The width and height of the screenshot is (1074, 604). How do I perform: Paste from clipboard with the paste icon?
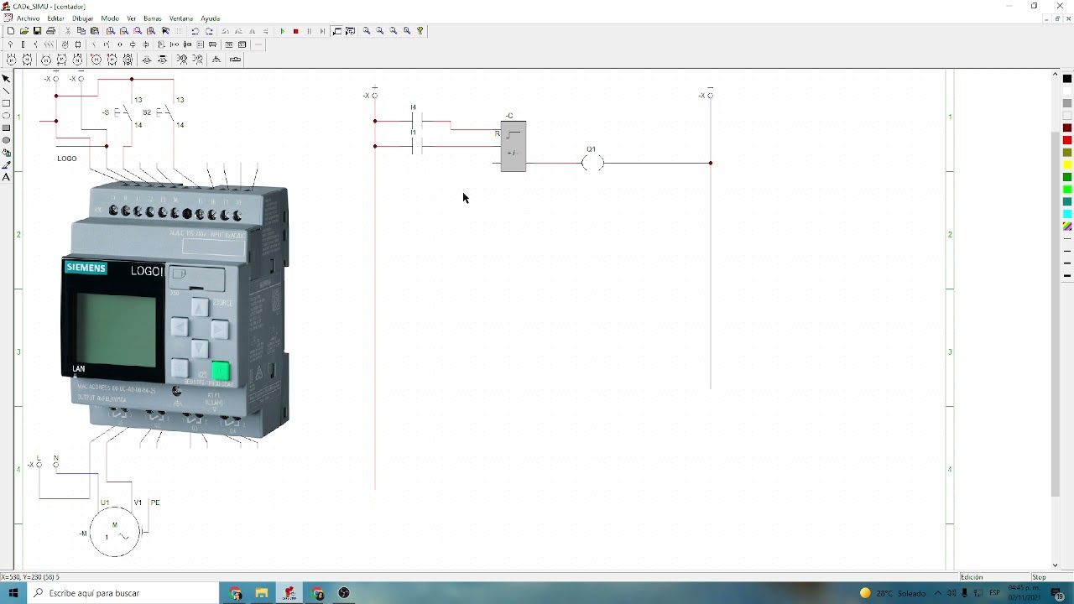pyautogui.click(x=95, y=31)
